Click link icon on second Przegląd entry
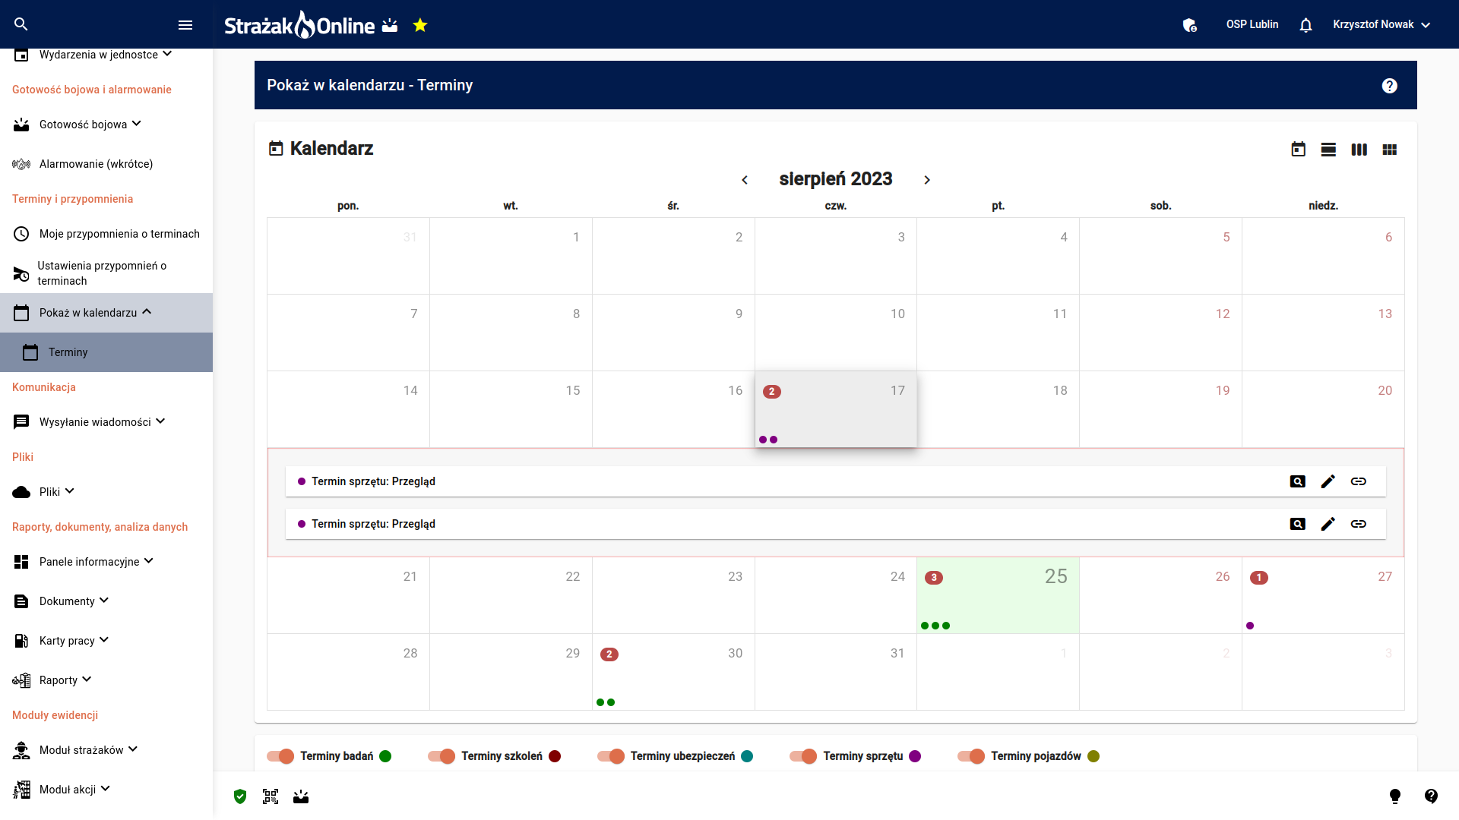The width and height of the screenshot is (1459, 820). (1358, 524)
